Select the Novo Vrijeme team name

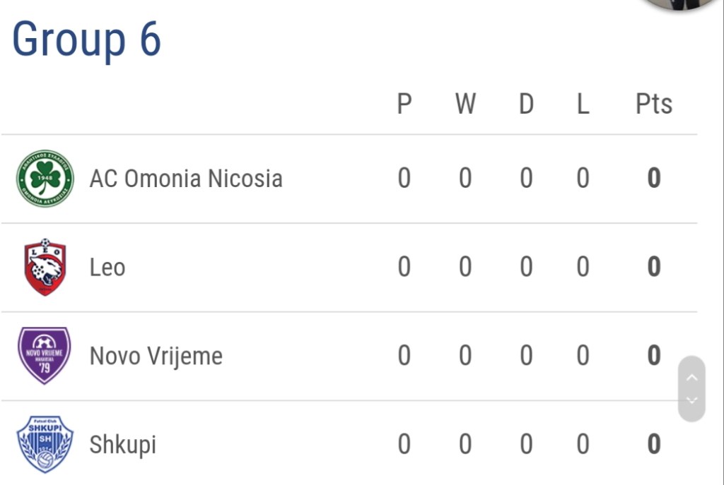156,356
